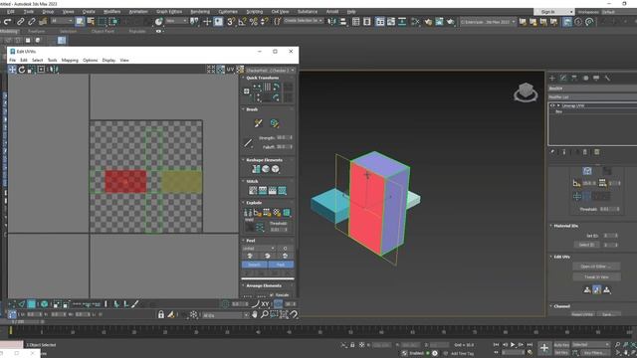Open the Mapping menu in Edit UVWs
The image size is (637, 358).
coord(70,60)
